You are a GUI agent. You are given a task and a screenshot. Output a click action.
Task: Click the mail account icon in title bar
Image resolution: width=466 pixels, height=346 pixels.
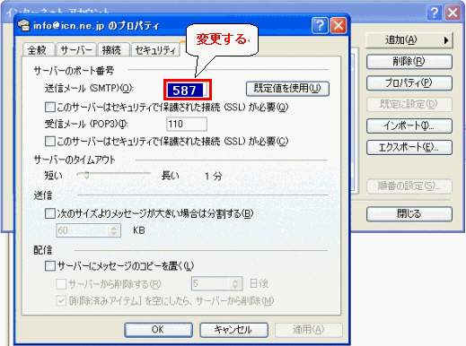coord(24,25)
